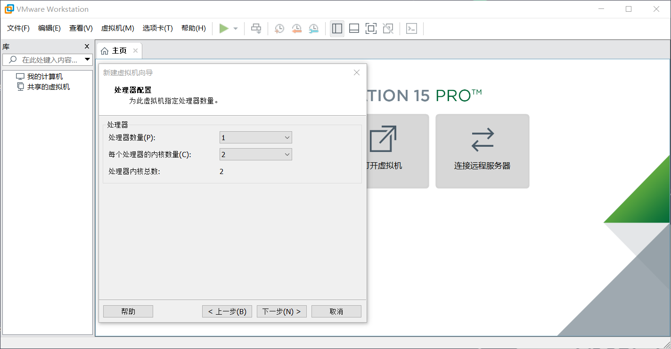The height and width of the screenshot is (349, 671).
Task: Open the 文件(F) menu
Action: (x=18, y=28)
